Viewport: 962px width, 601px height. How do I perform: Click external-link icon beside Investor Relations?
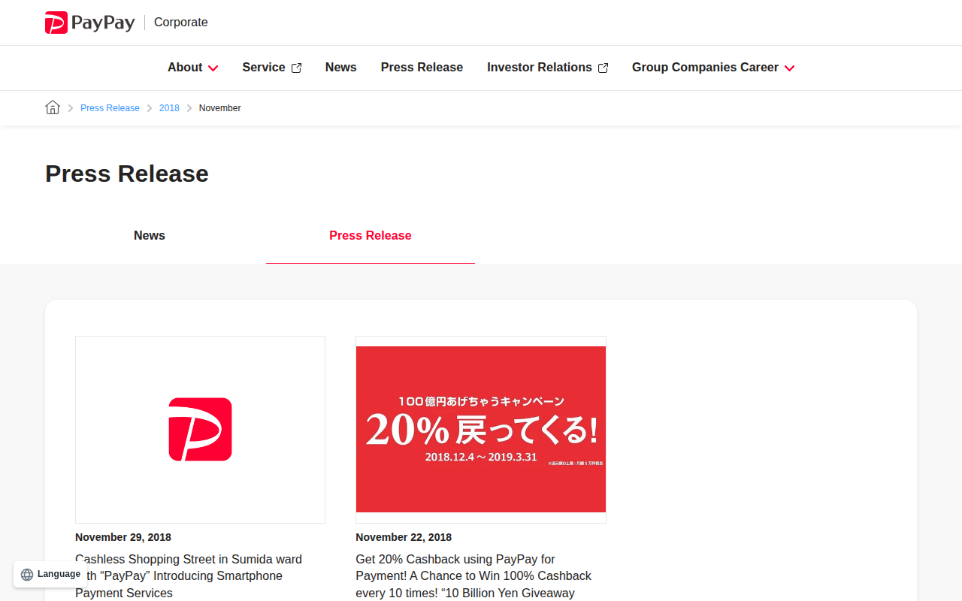point(603,68)
